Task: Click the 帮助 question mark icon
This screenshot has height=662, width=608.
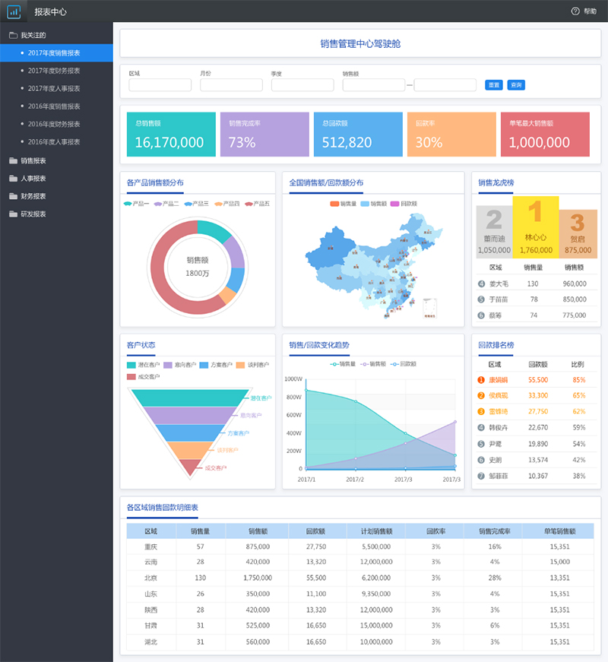Action: pyautogui.click(x=575, y=11)
